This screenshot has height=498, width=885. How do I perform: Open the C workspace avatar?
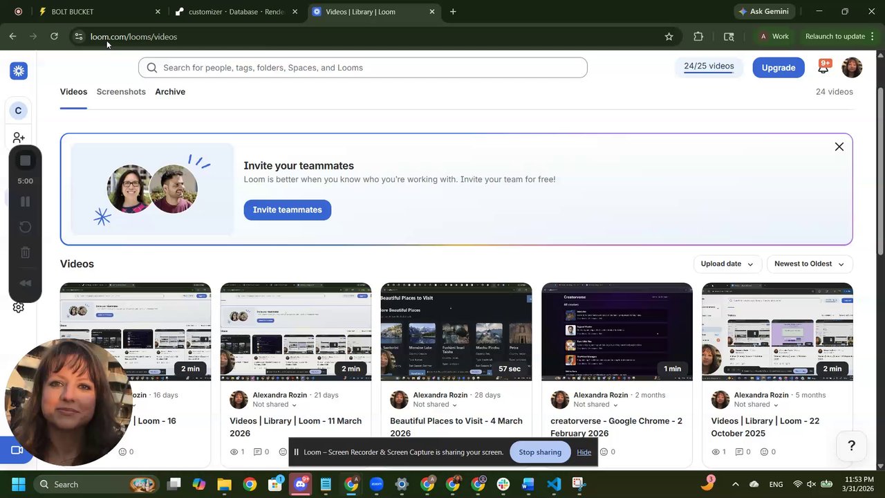coord(18,111)
